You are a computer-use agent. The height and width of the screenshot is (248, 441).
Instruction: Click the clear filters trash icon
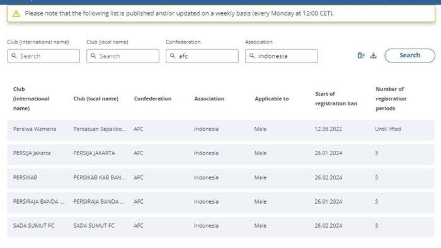pos(361,56)
